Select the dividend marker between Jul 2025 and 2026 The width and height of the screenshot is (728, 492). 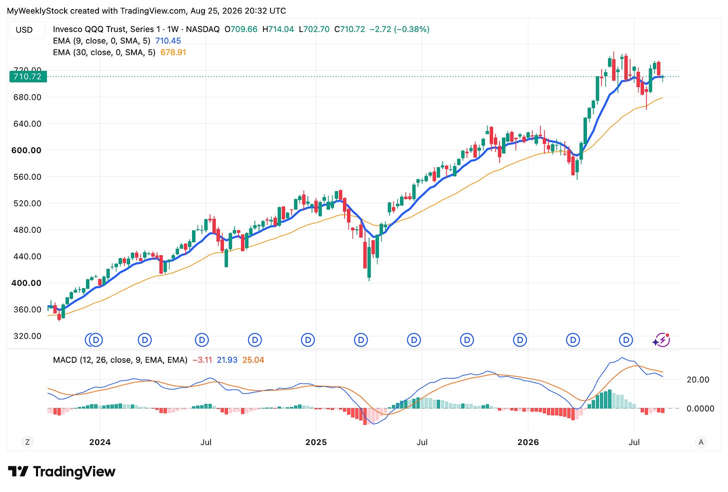coord(467,340)
